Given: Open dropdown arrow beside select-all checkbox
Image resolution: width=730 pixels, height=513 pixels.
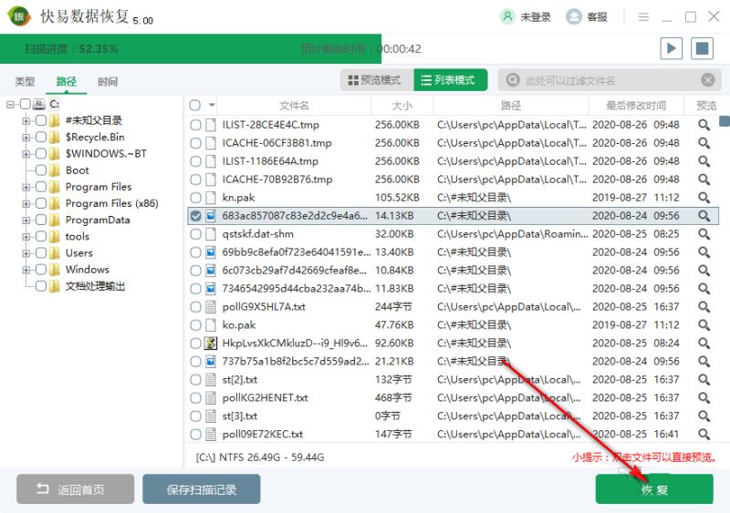Looking at the screenshot, I should (x=212, y=106).
